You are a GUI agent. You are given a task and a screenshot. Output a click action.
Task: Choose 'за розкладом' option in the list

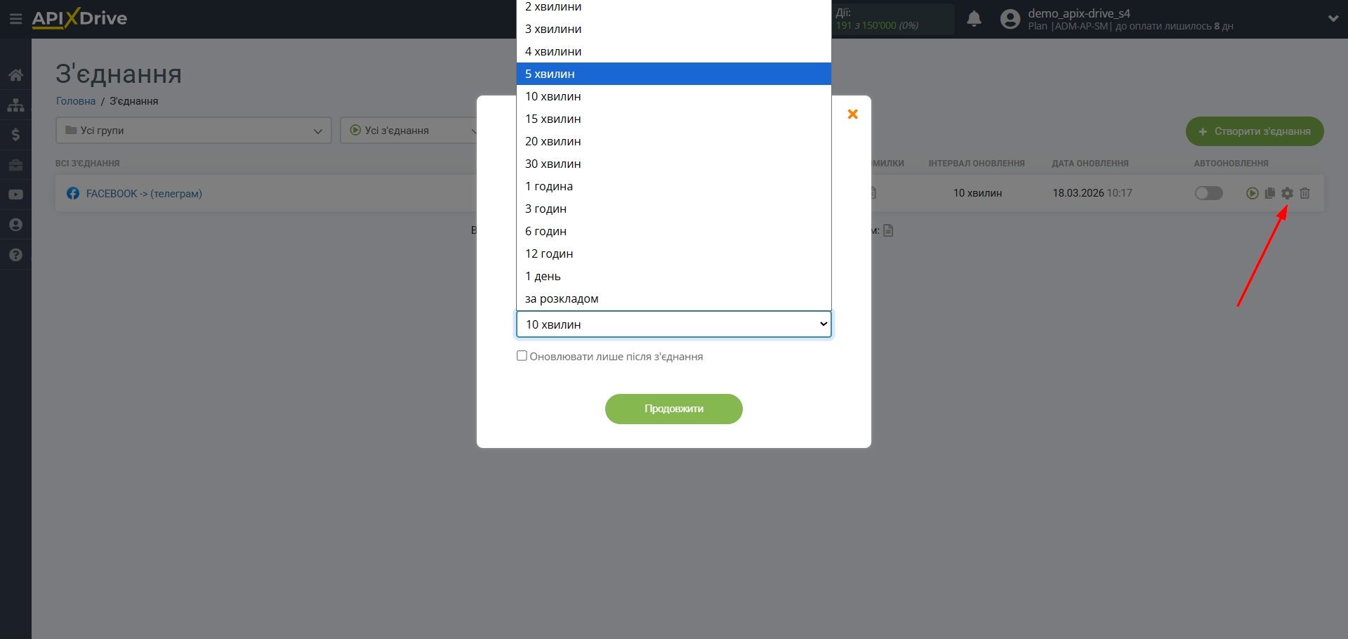pos(674,298)
